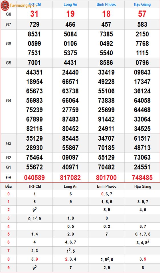
Task: Click the Đầu column header
Action: pyautogui.click(x=9, y=187)
